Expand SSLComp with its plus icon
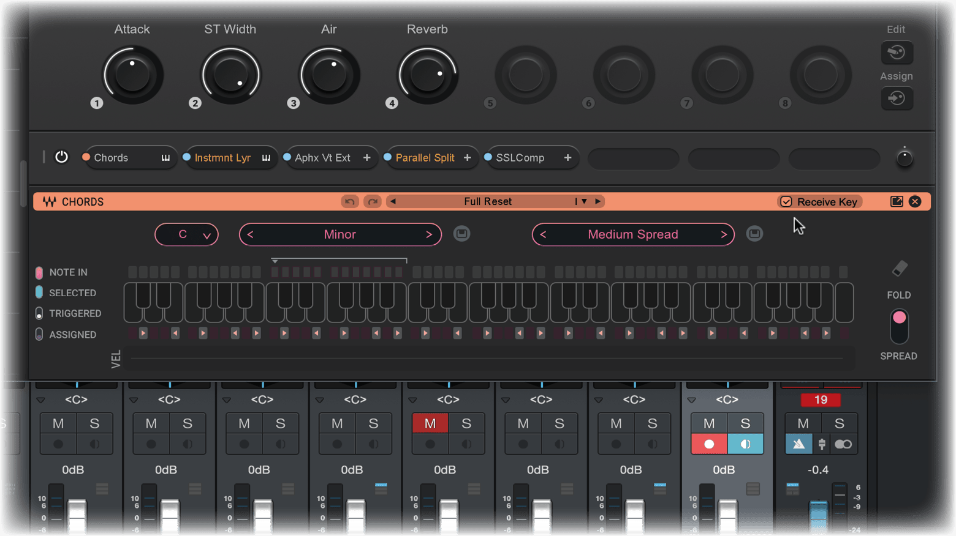 [567, 158]
